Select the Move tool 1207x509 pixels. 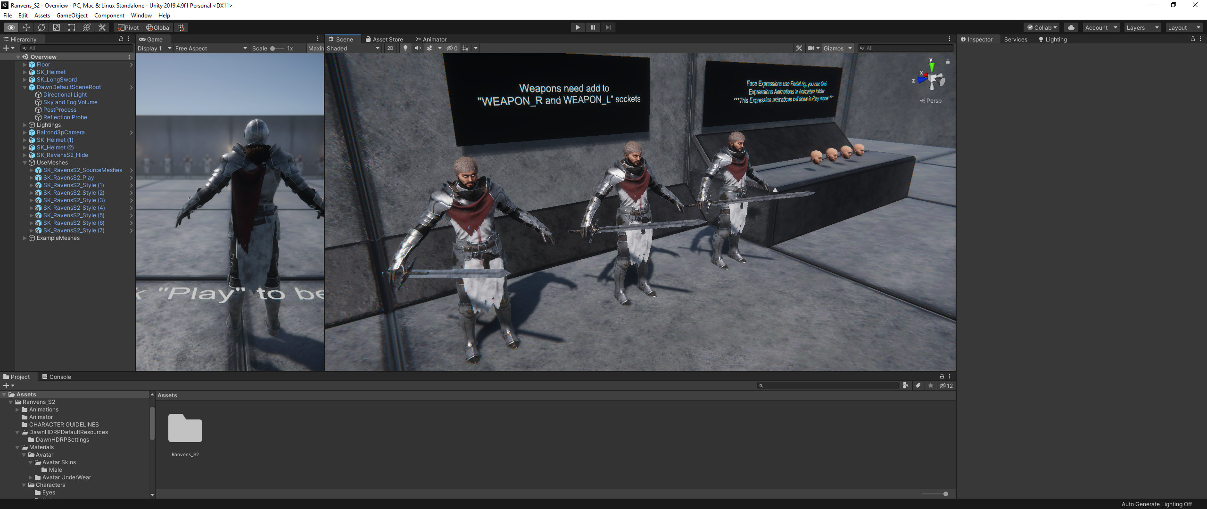point(26,27)
